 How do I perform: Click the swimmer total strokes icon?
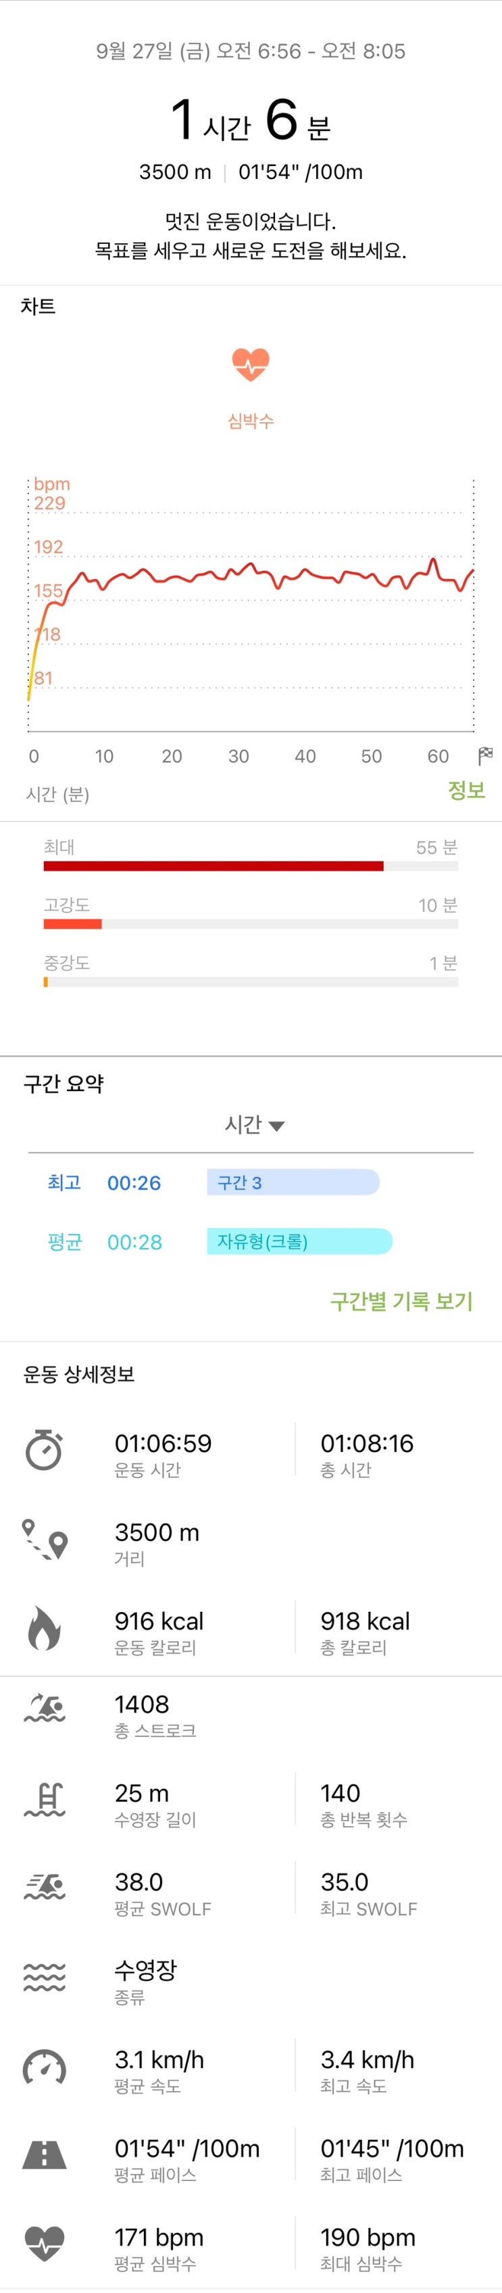45,1709
